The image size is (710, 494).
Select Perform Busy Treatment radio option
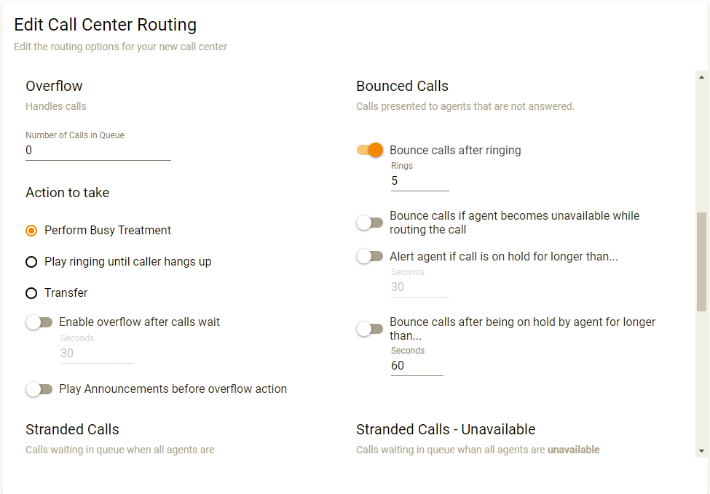(x=31, y=231)
